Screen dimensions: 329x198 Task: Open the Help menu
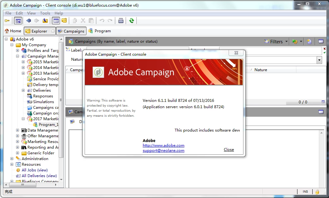pos(59,13)
